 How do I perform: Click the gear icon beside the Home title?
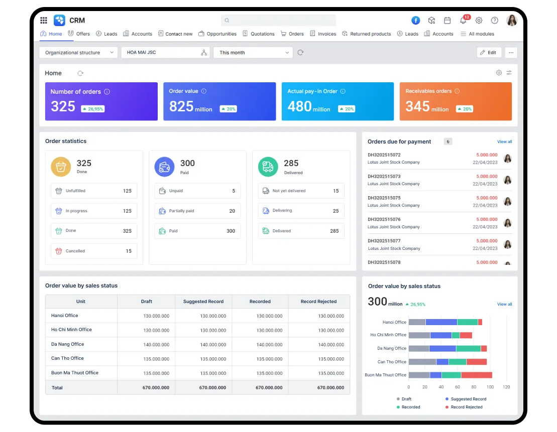499,72
